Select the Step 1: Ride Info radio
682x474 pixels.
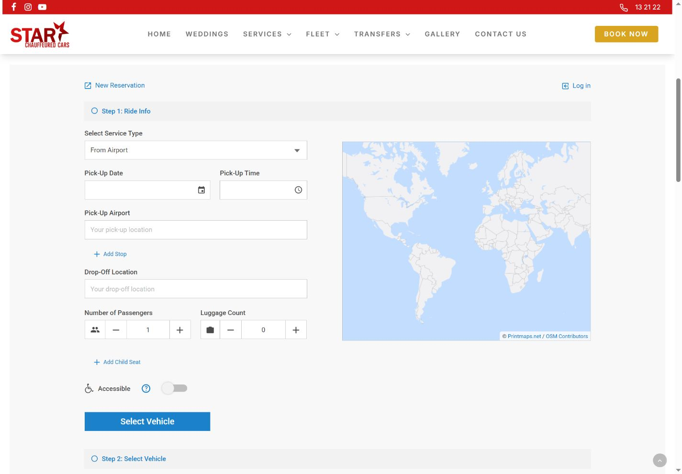94,111
